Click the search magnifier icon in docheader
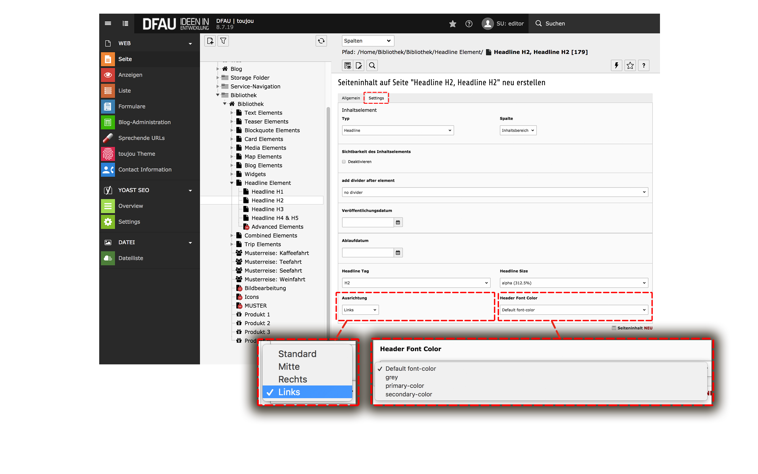The image size is (758, 474). [x=372, y=65]
